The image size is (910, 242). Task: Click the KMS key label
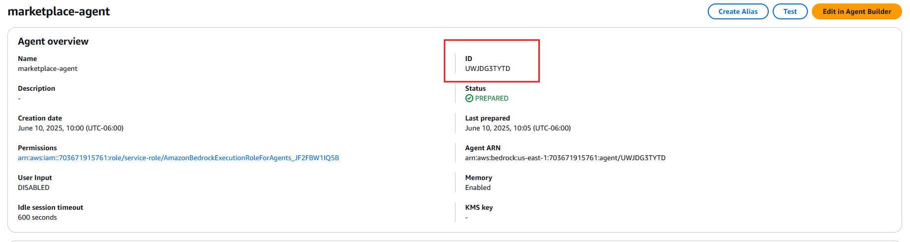pyautogui.click(x=479, y=207)
